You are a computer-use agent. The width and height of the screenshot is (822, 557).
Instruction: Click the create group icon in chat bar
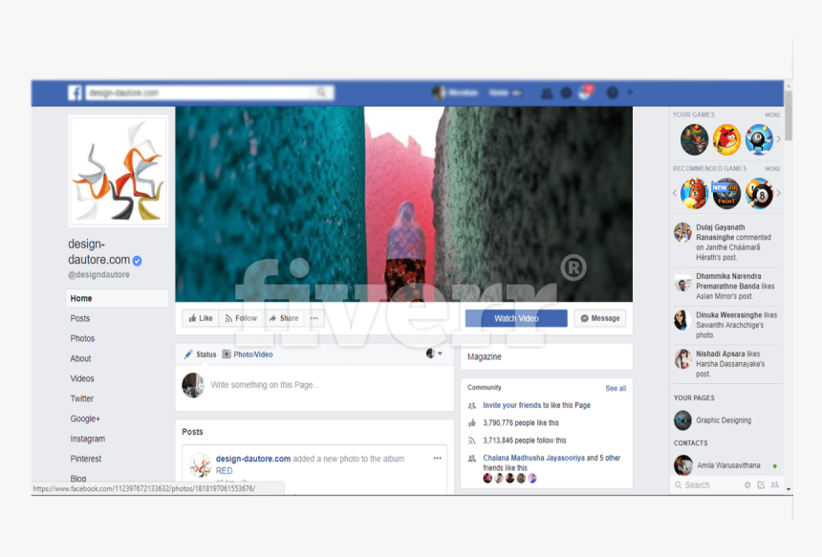tap(775, 485)
